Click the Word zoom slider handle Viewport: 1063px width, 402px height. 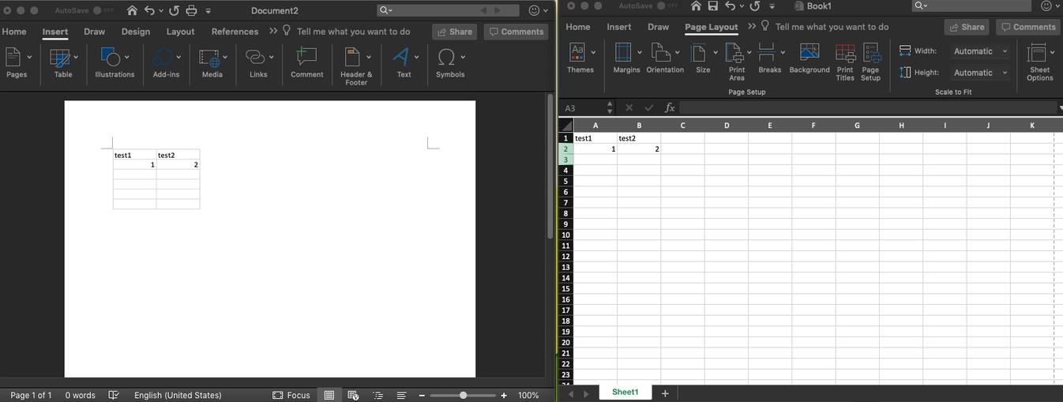tap(463, 395)
